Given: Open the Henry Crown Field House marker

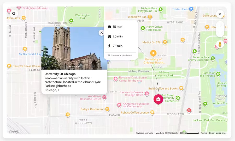Looking at the screenshot, I should [143, 28].
